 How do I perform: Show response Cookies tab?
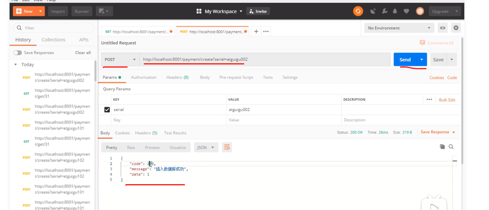click(123, 133)
